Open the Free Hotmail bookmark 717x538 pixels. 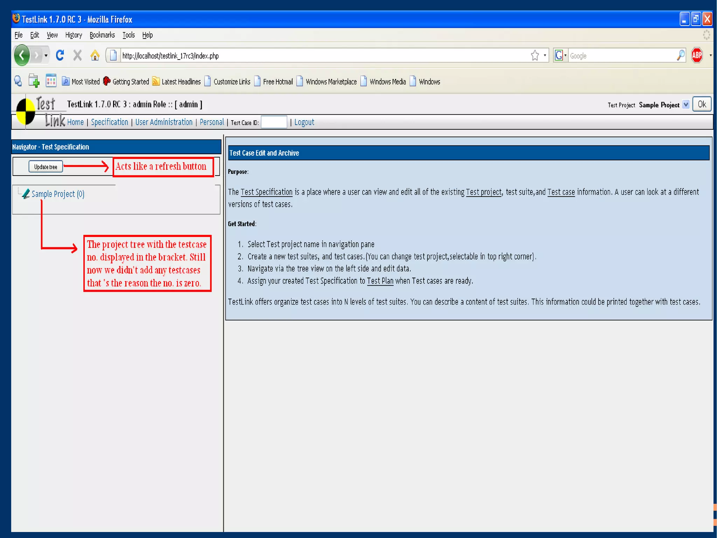click(273, 82)
